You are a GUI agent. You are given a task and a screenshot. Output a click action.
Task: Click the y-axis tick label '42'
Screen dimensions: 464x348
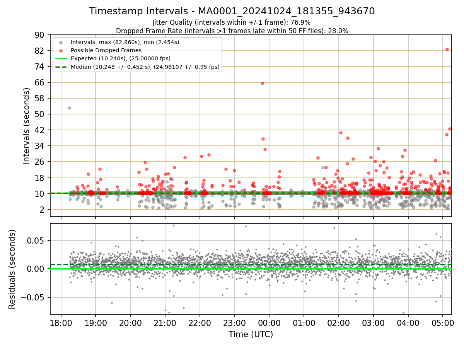pyautogui.click(x=40, y=130)
